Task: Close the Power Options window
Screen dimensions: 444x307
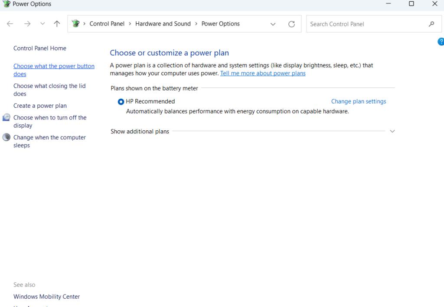Action: click(435, 3)
